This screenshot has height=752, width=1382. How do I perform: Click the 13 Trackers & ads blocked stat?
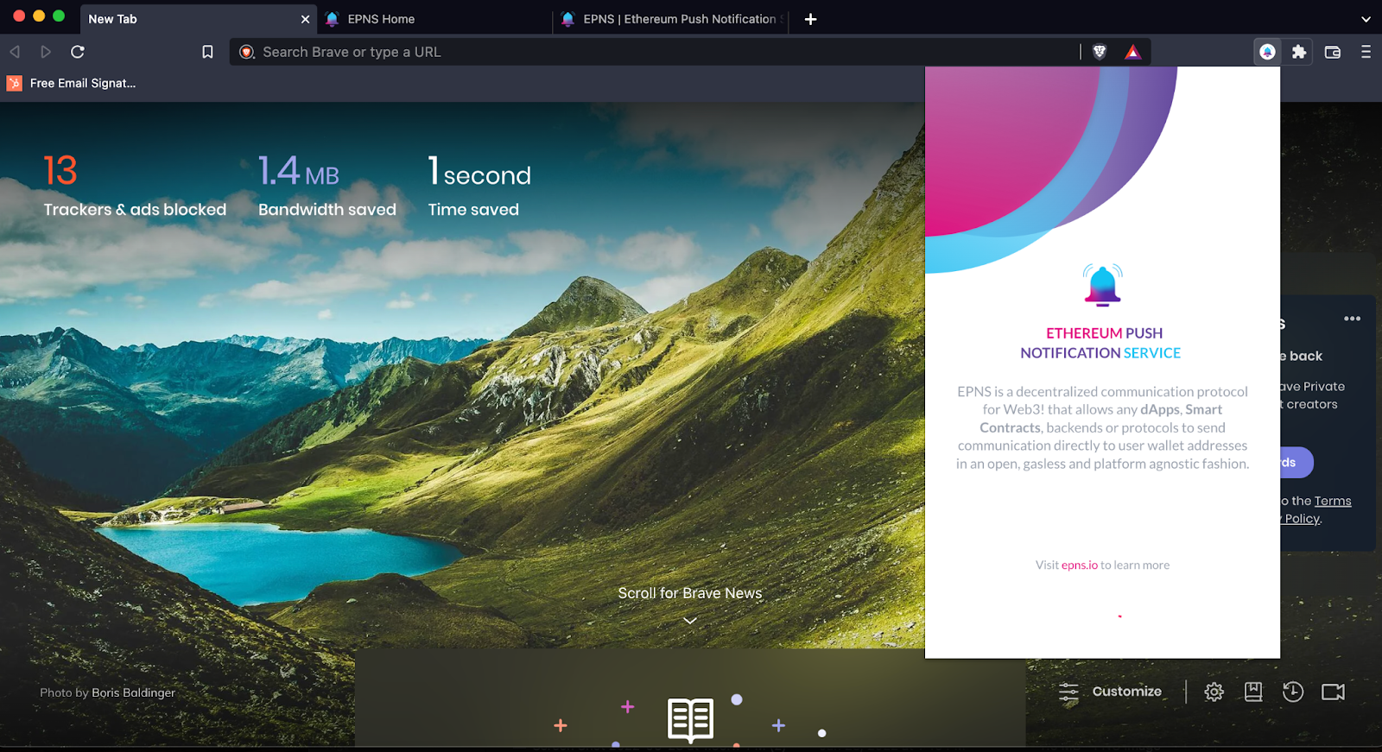point(135,185)
